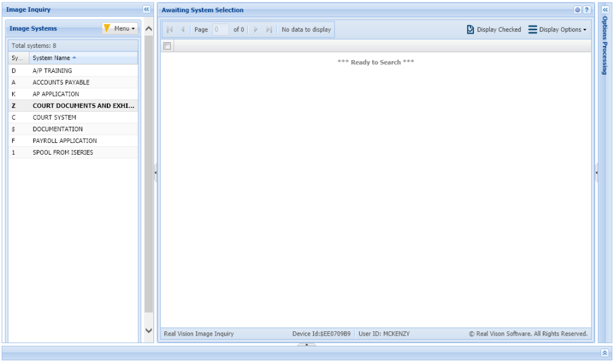Screen dimensions: 614x362
Task: Open the Display Options dropdown
Action: coord(558,29)
